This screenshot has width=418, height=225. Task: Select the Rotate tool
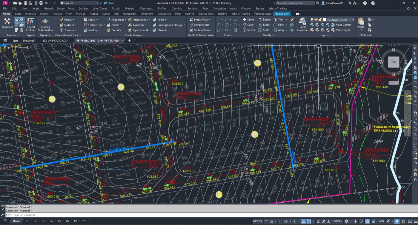264,20
